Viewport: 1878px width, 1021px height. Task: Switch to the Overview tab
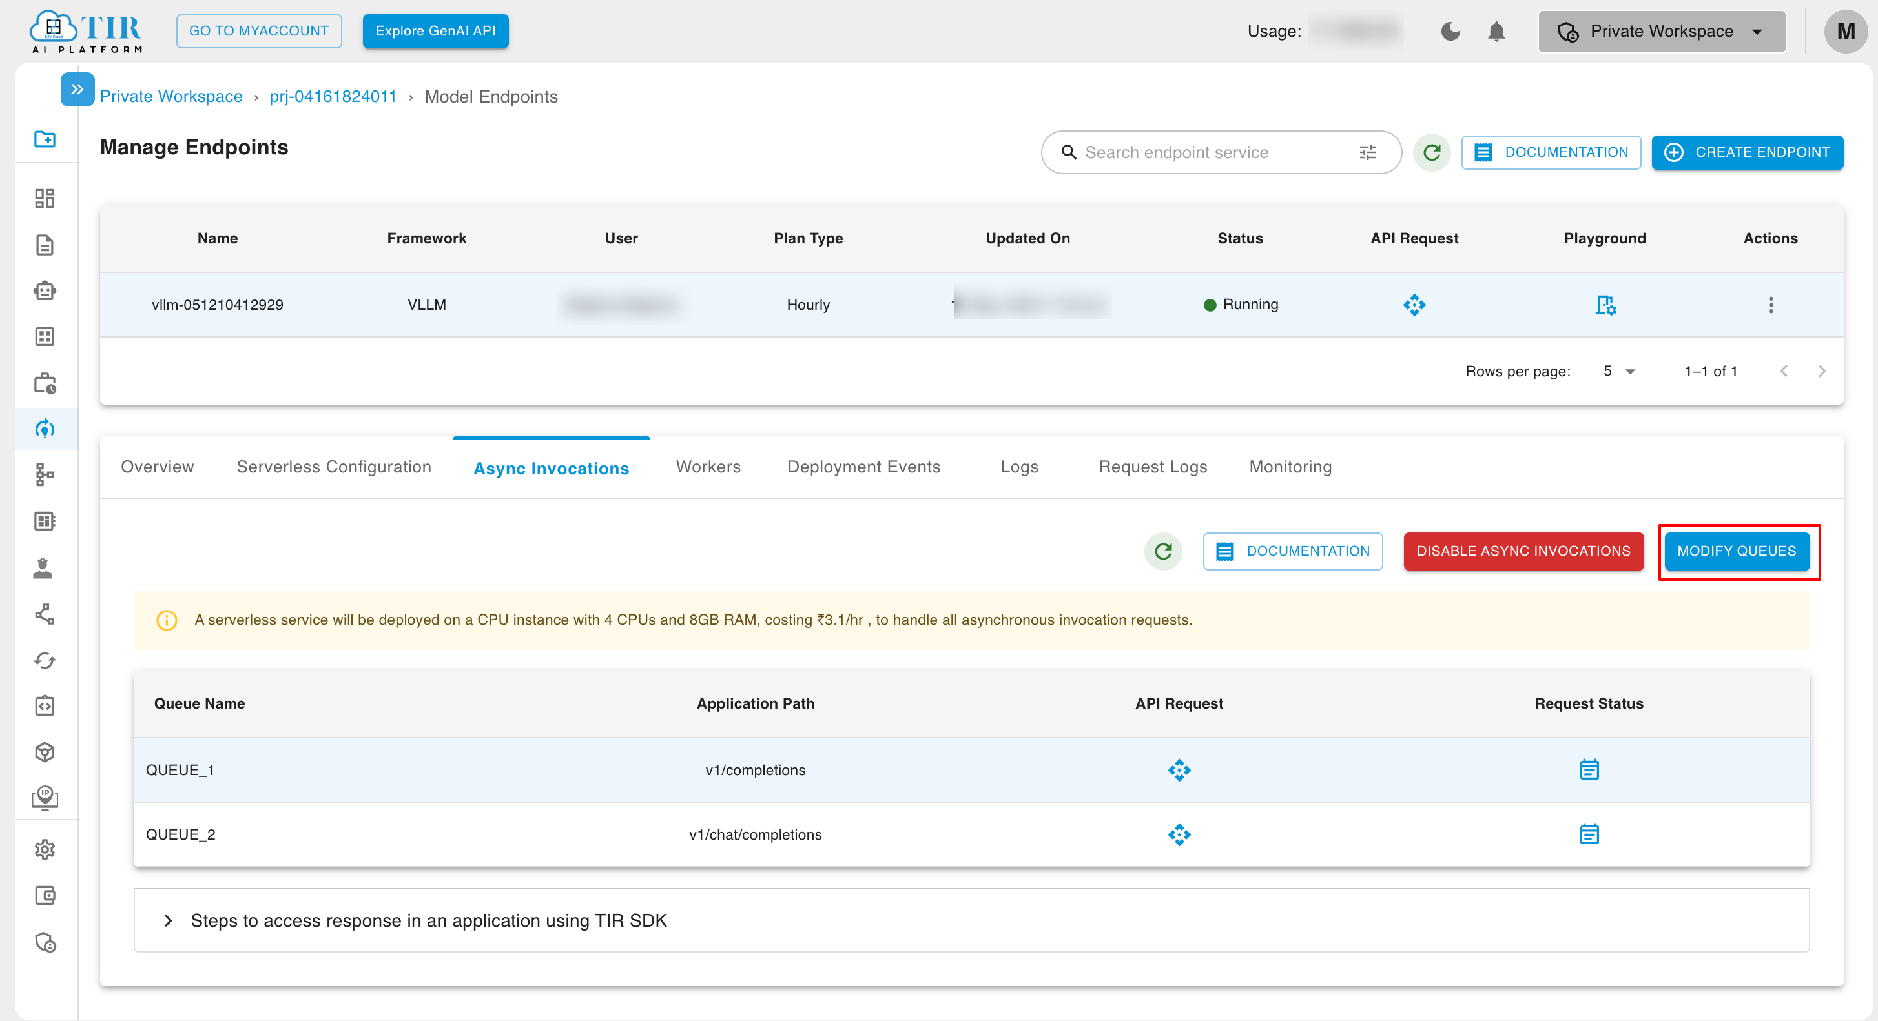[158, 467]
